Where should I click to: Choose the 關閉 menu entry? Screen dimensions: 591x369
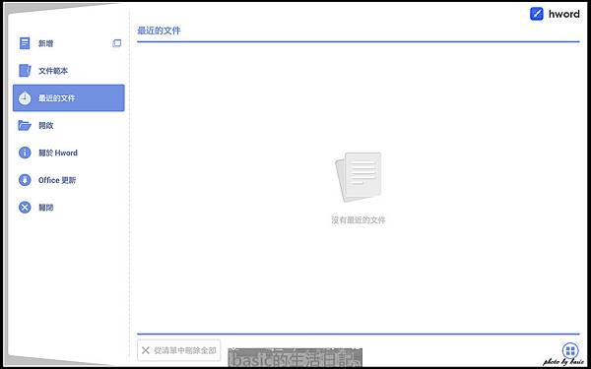[69, 208]
